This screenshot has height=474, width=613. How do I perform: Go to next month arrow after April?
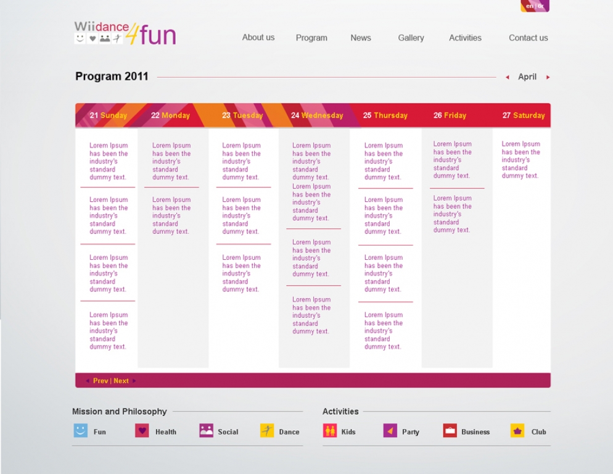point(548,77)
